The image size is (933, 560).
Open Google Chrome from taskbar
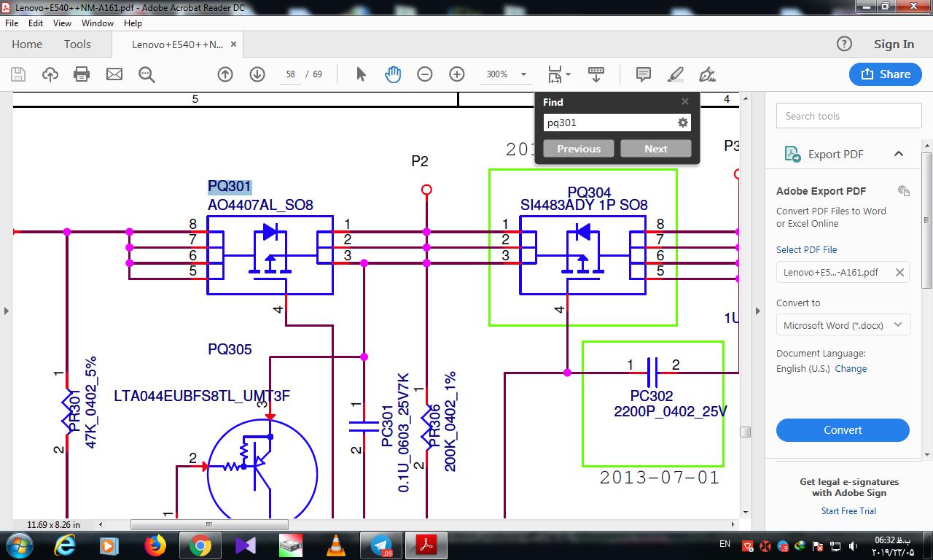pyautogui.click(x=200, y=545)
